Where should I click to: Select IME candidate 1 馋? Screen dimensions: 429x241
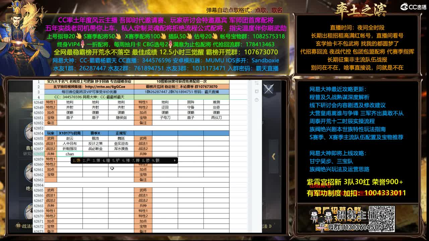[77, 160]
